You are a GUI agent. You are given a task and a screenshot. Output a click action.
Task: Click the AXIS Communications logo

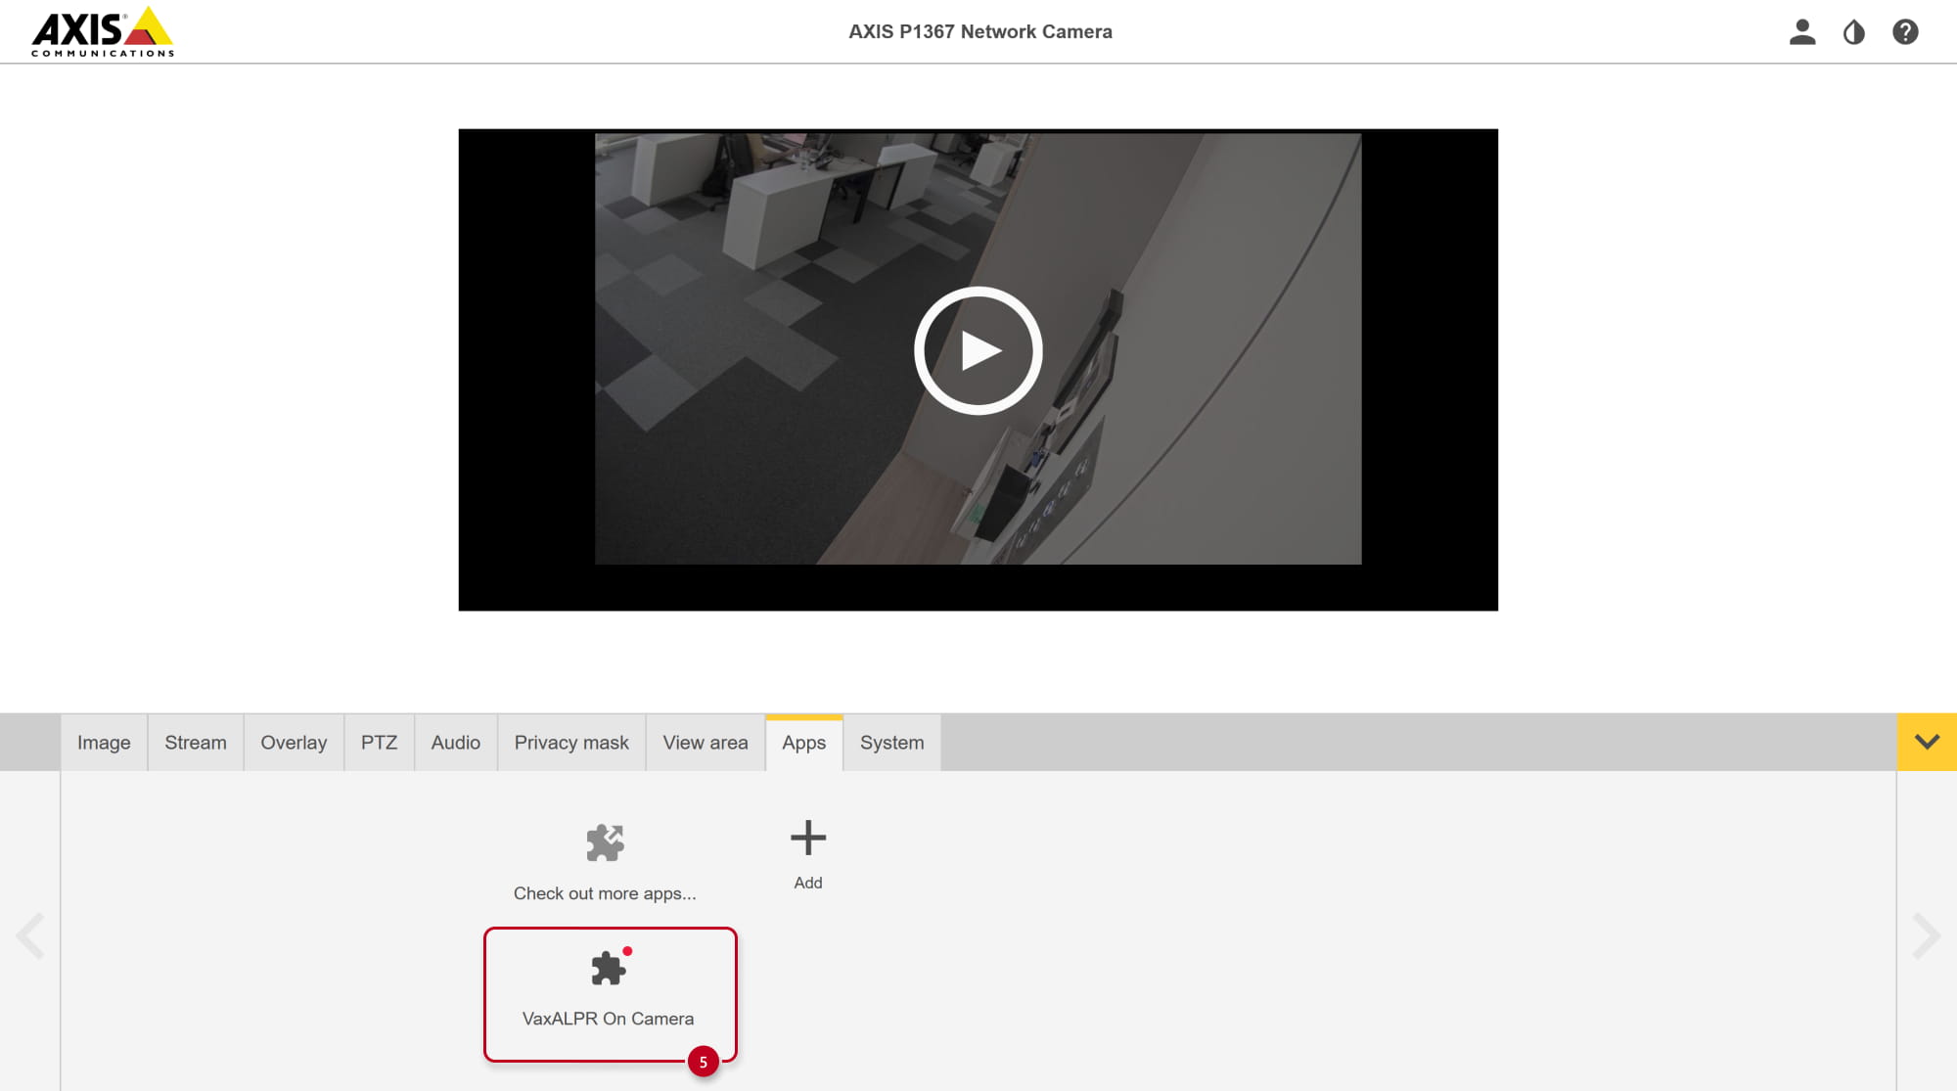coord(103,31)
